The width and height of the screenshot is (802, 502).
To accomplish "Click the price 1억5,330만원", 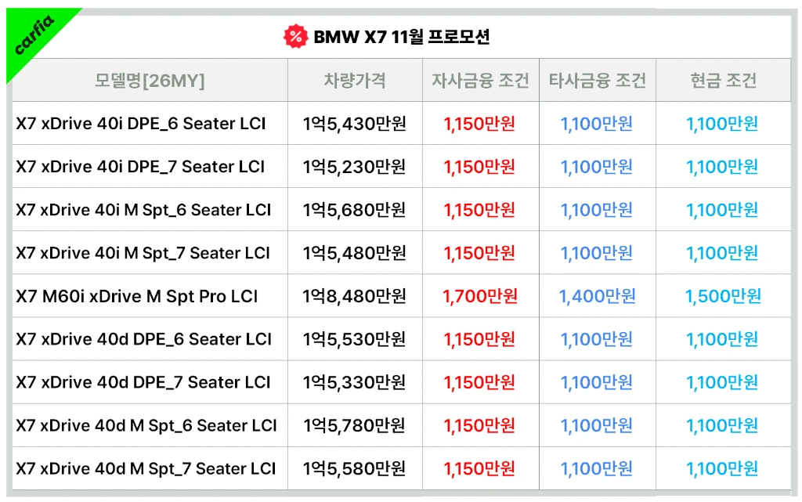I will coord(355,382).
